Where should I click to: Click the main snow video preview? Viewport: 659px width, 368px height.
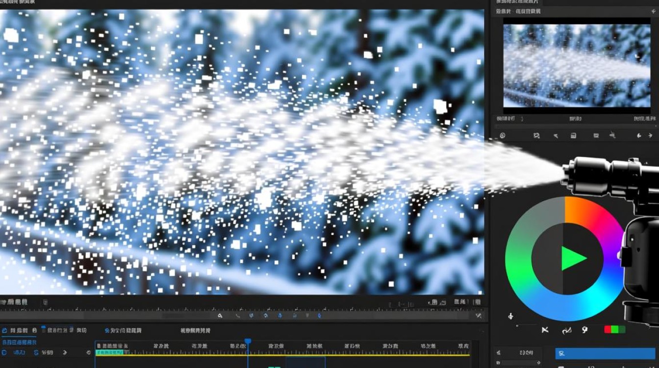[242, 152]
